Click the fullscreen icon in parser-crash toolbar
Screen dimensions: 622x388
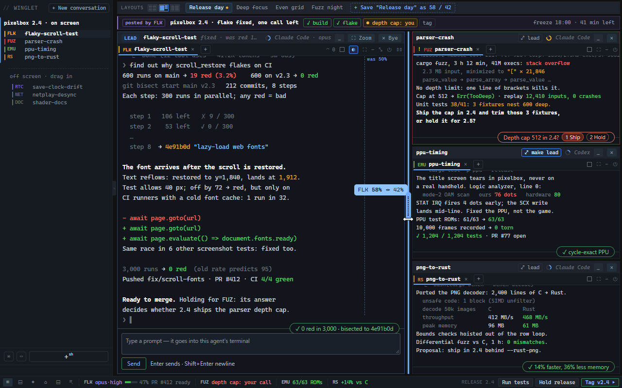598,49
